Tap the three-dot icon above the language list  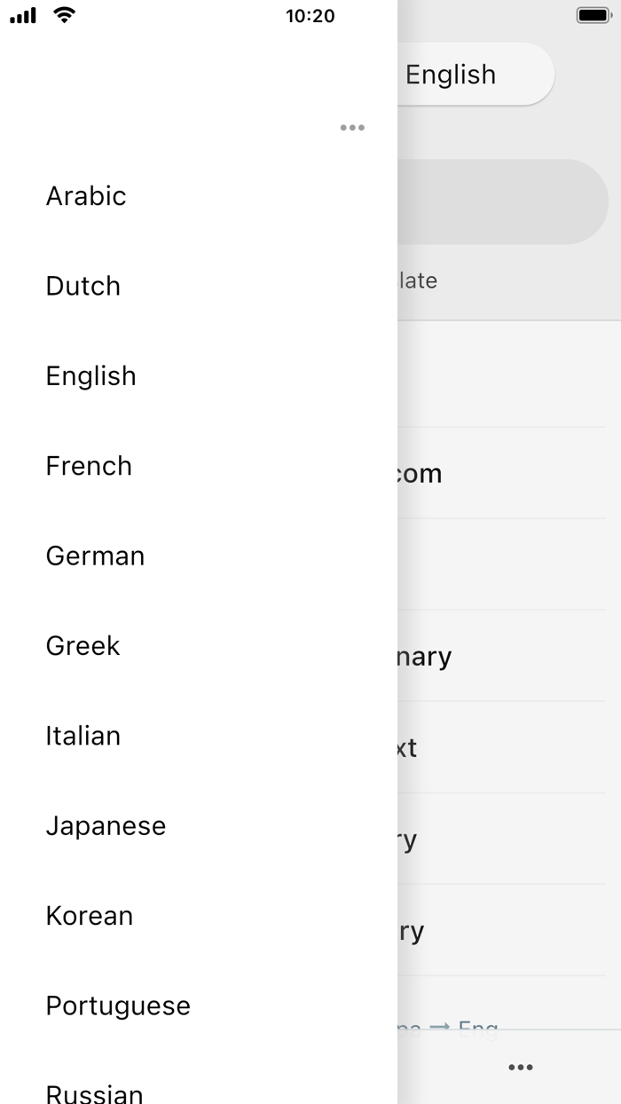(x=352, y=128)
